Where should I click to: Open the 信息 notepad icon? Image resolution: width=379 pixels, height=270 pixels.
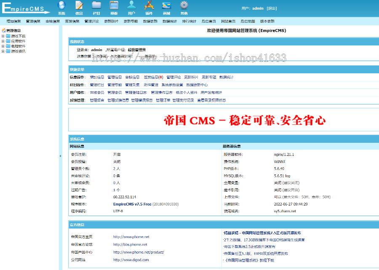click(x=79, y=5)
